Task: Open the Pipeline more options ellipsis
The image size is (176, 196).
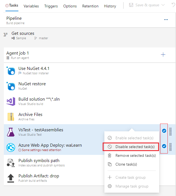Action: 166,20
